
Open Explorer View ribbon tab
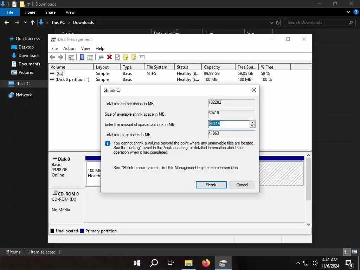70,12
